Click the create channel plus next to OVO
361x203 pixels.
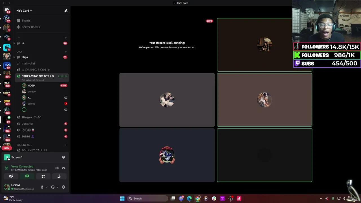point(66,52)
